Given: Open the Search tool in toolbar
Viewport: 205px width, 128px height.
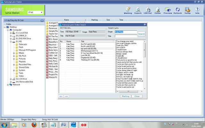Looking at the screenshot, I should pyautogui.click(x=138, y=11).
